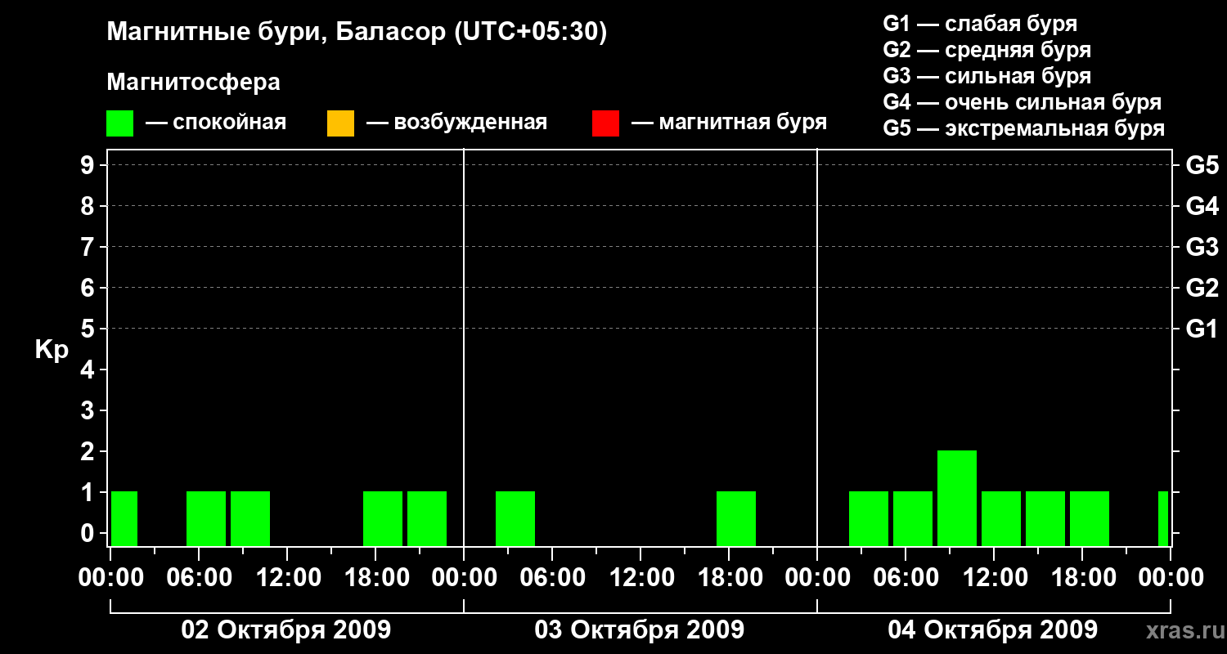Screen dimensions: 1227x654
Task: Click the 03 October bar near 03:00
Action: pyautogui.click(x=515, y=518)
